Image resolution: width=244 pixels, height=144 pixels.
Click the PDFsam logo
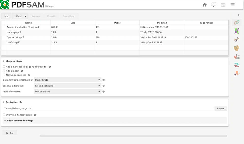point(5,5)
